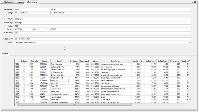The height and width of the screenshot is (112, 199).
Task: Click the Erven Feenstra cell
Action: pos(60,64)
